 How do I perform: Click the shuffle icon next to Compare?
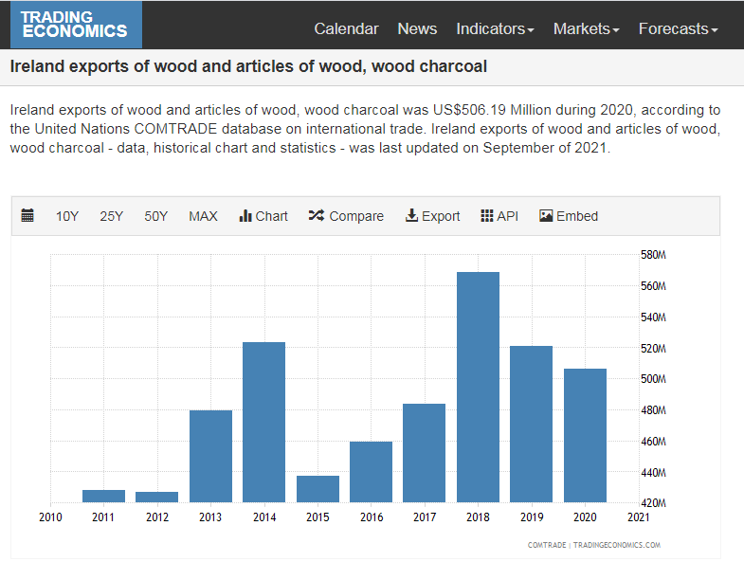coord(317,216)
